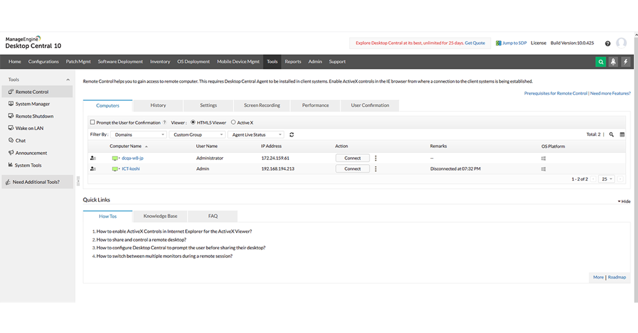The image size is (638, 333).
Task: Refresh the computers list icon
Action: click(x=291, y=135)
